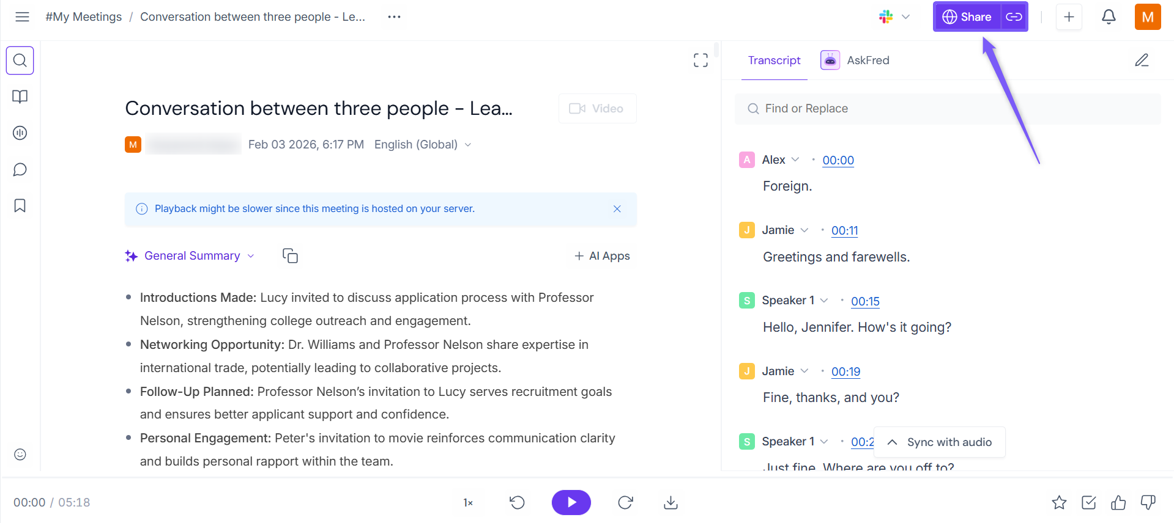Click the Find or Replace field
Viewport: 1174px width, 523px height.
[x=948, y=109]
